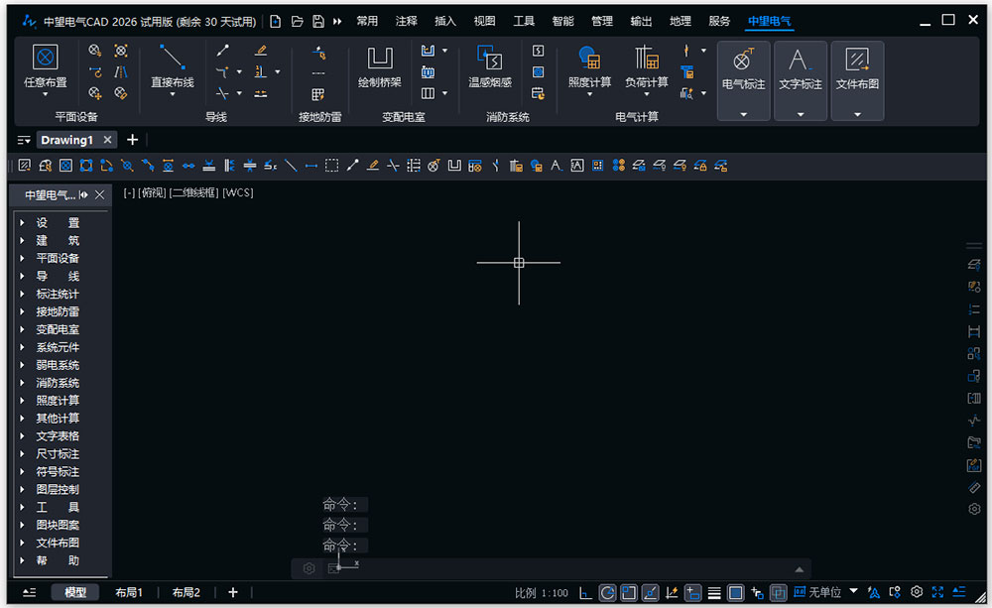
Task: Click the 文件布图 ribbon icon
Action: coord(857,61)
